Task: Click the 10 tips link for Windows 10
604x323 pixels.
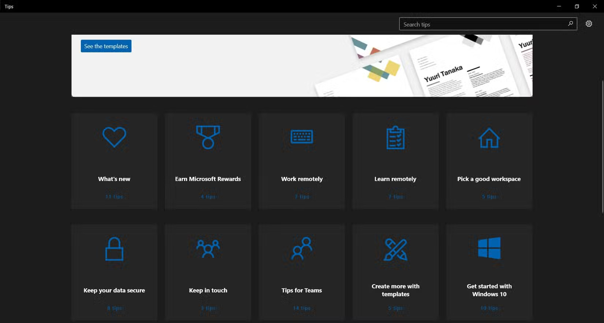Action: tap(489, 308)
